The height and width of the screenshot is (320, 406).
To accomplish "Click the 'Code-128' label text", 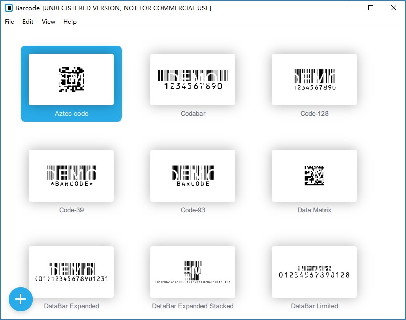I will click(314, 113).
